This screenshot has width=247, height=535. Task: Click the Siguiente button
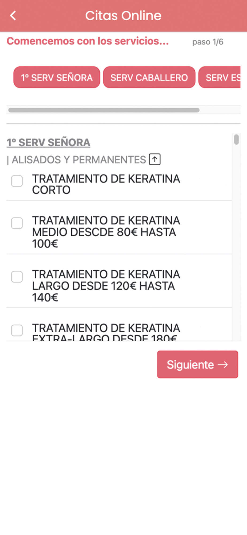198,364
